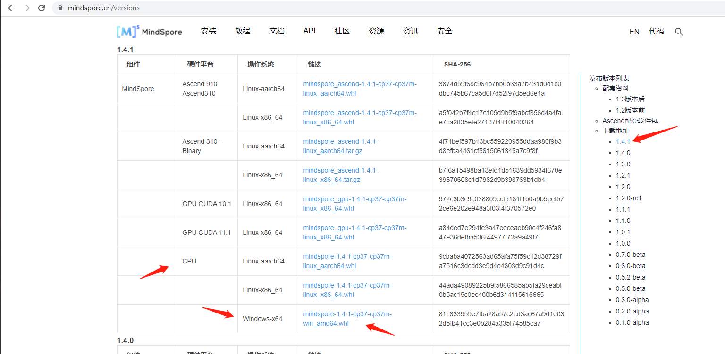Image resolution: width=725 pixels, height=354 pixels.
Task: Click the SHA-256 hash starting 81c633959e7f
Action: coord(501,319)
